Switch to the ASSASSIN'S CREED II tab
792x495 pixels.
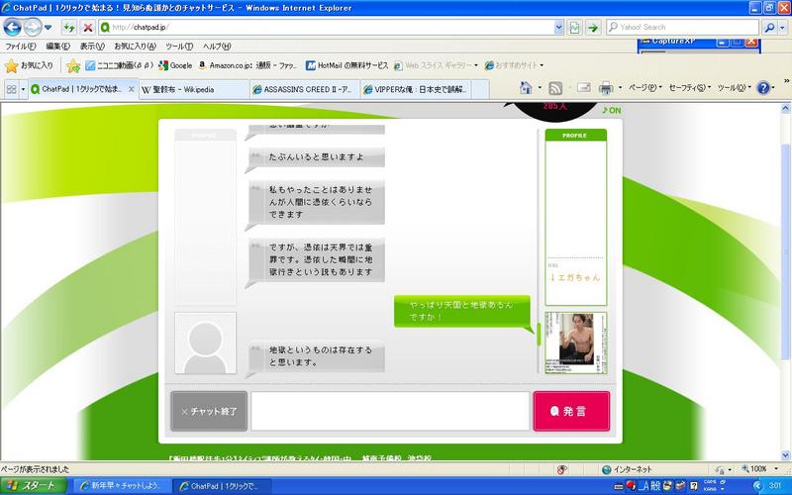(305, 89)
